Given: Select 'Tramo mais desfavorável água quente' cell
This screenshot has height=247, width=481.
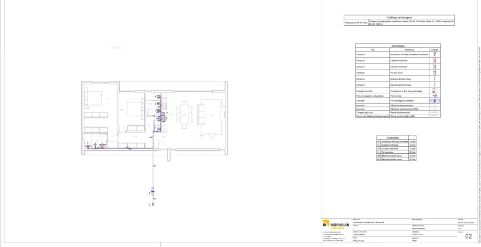Looking at the screenshot, I should pos(372,117).
